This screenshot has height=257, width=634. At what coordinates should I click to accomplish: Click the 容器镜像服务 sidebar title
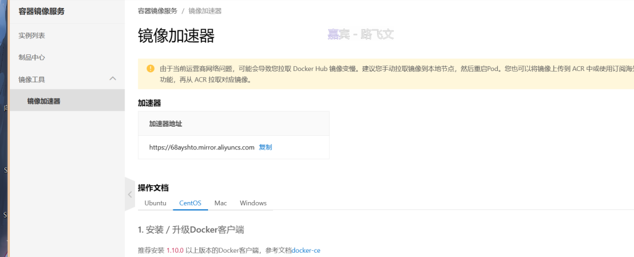pyautogui.click(x=41, y=11)
